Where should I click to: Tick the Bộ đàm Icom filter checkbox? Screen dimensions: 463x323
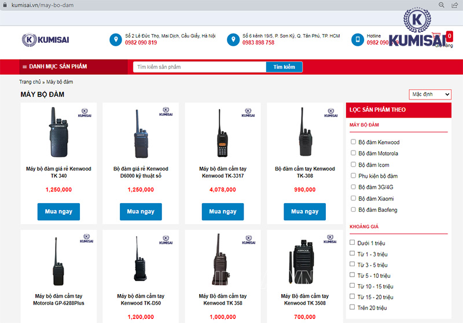(x=353, y=164)
